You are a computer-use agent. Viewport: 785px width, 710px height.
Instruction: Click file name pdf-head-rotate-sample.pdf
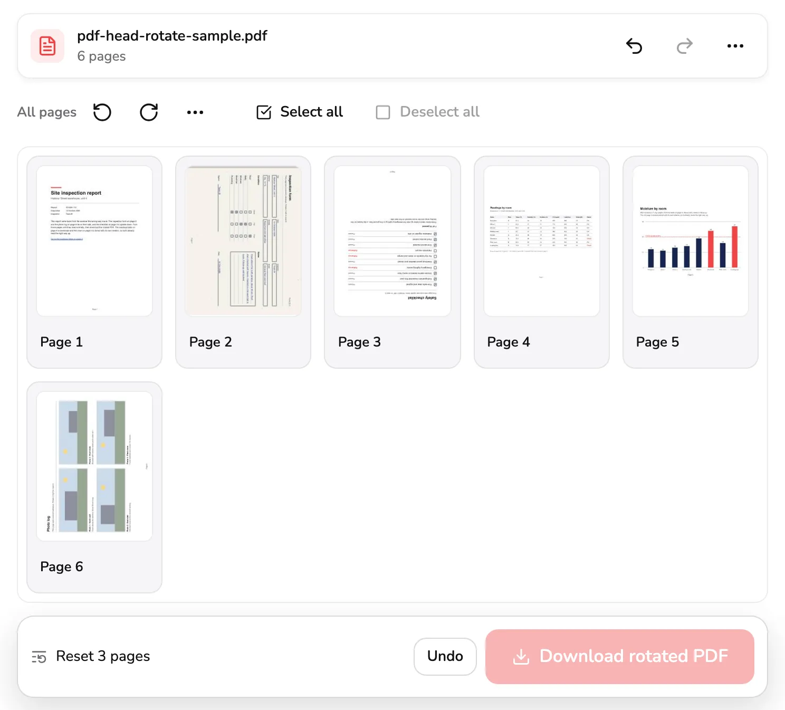[x=172, y=36]
